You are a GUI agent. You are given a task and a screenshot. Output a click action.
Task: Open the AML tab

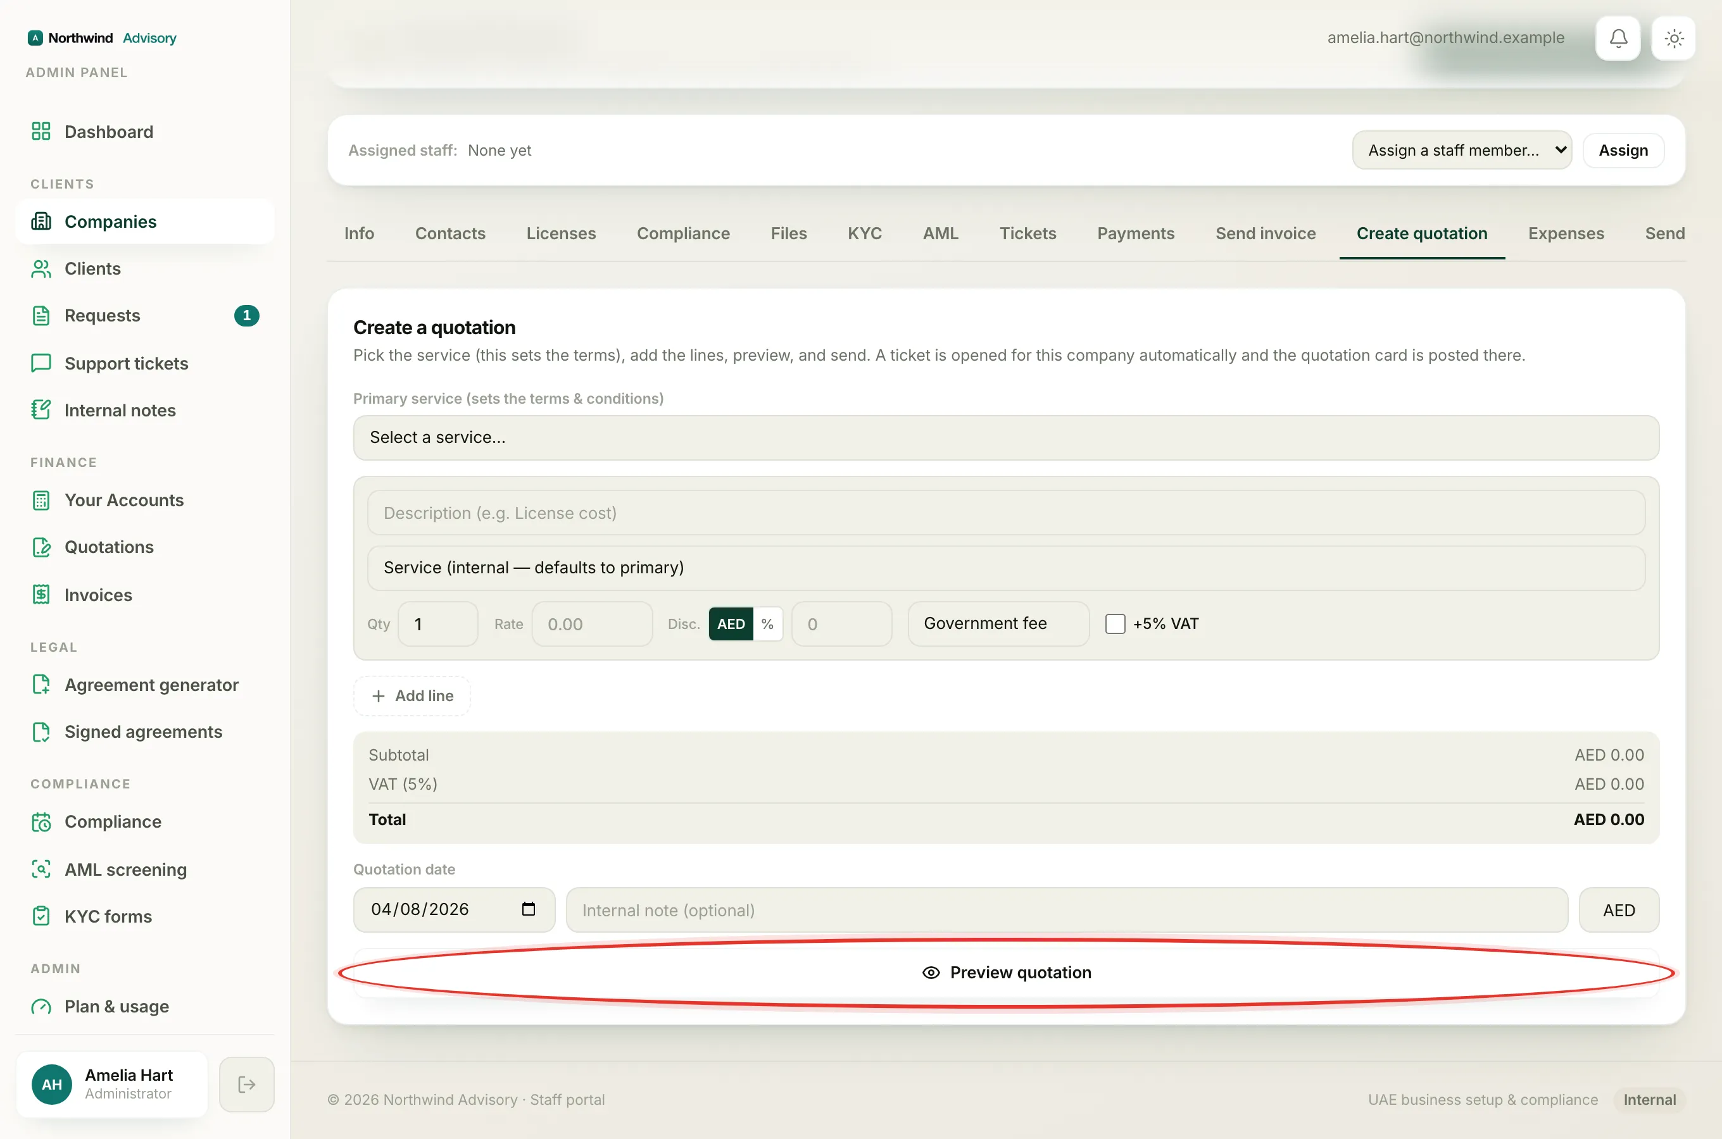point(940,233)
